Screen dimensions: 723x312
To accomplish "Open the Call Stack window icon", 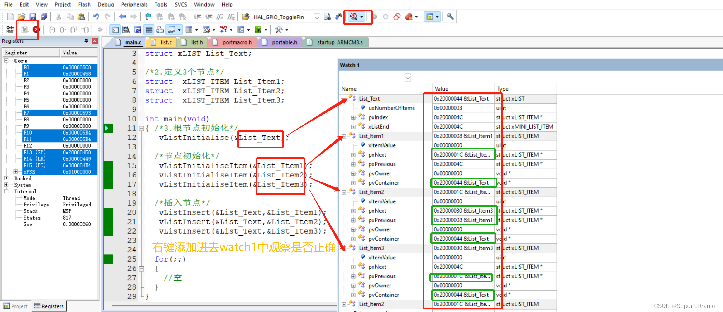I will pyautogui.click(x=160, y=30).
